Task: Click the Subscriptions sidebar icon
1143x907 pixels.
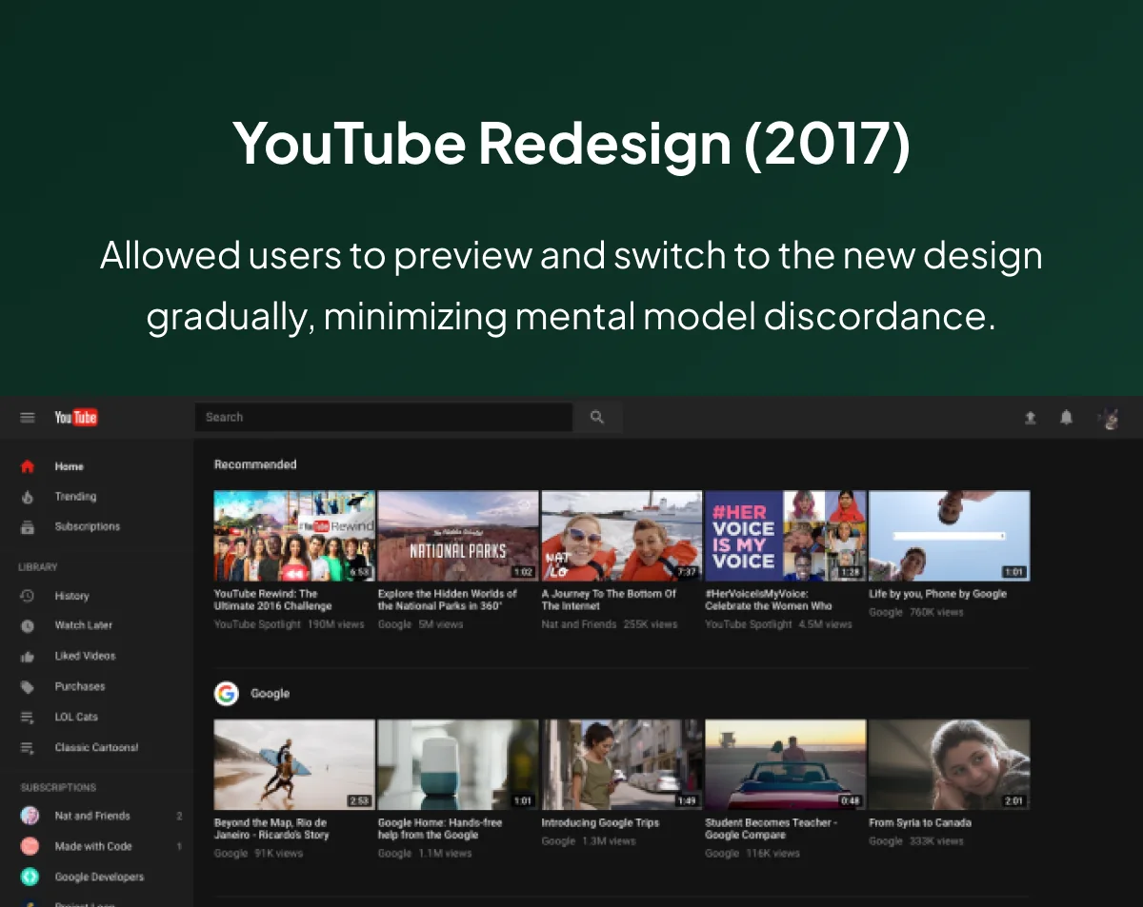Action: [28, 526]
